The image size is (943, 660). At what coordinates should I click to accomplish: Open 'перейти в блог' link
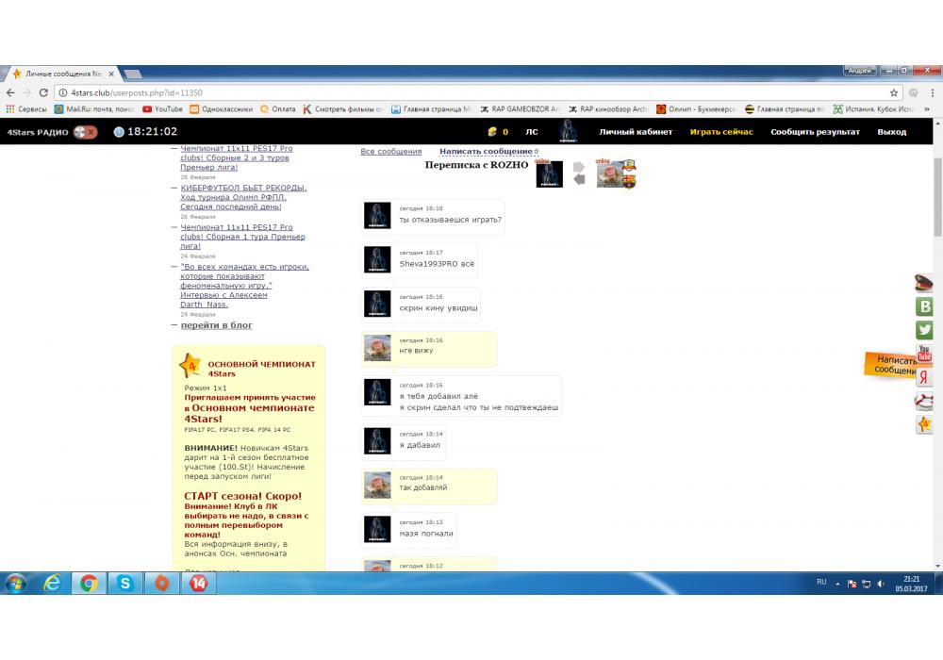pyautogui.click(x=216, y=325)
